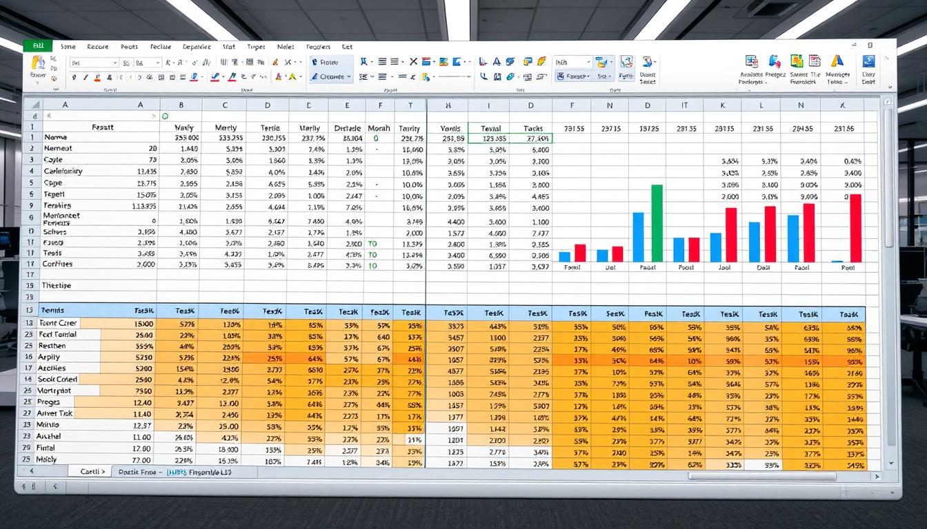Screen dimensions: 927x529
Task: Toggle italic formatting in the ribbon
Action: [x=86, y=76]
